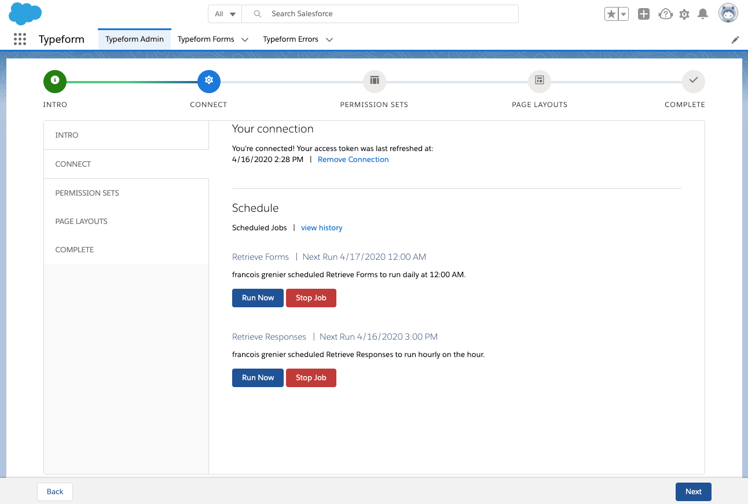This screenshot has width=748, height=504.
Task: Click the Back button
Action: coord(55,491)
